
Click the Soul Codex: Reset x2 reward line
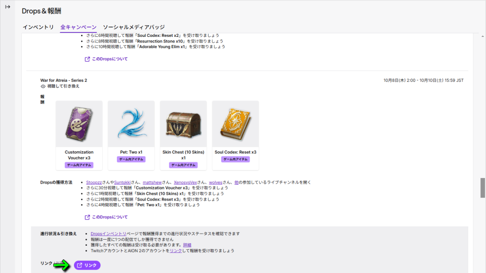152,35
